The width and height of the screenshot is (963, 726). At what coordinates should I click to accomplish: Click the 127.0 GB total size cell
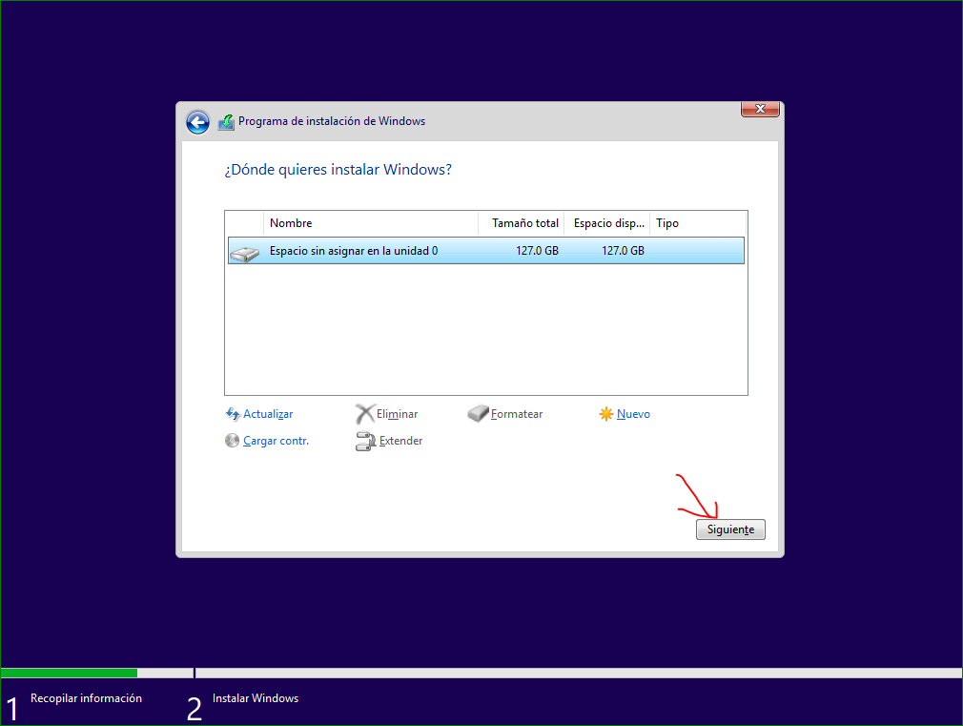pos(537,251)
